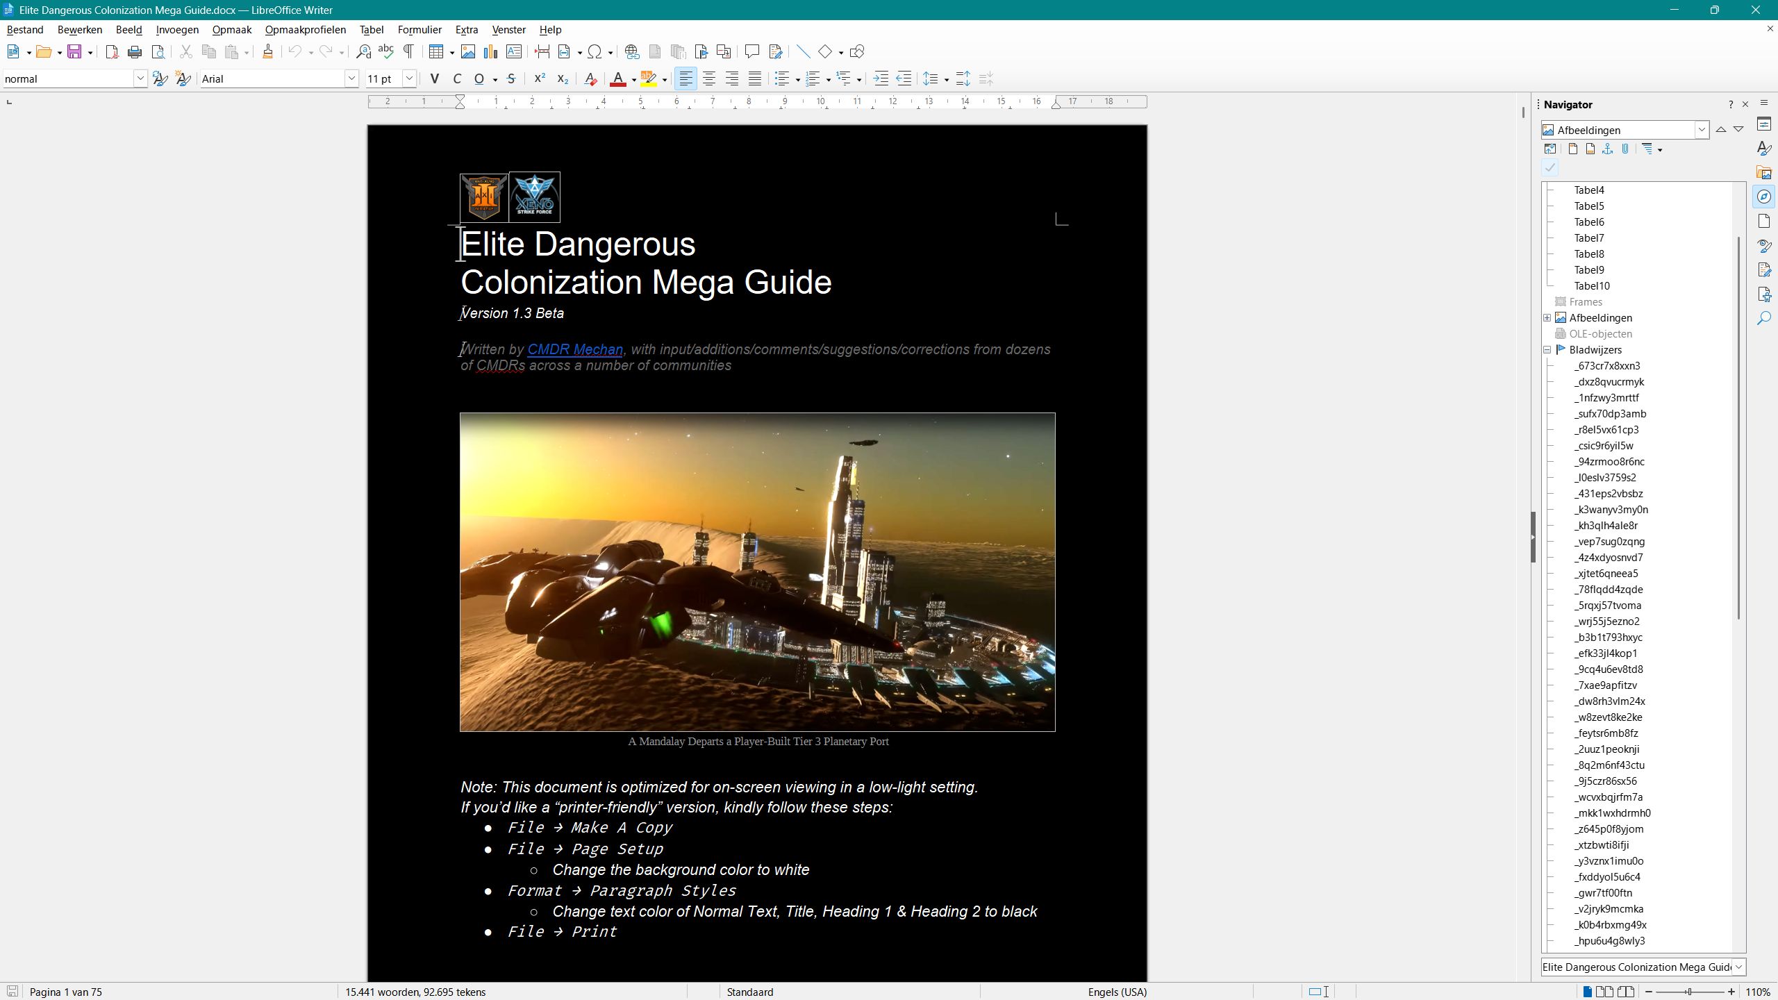Viewport: 1778px width, 1000px height.
Task: Increase paragraph indent
Action: (x=881, y=78)
